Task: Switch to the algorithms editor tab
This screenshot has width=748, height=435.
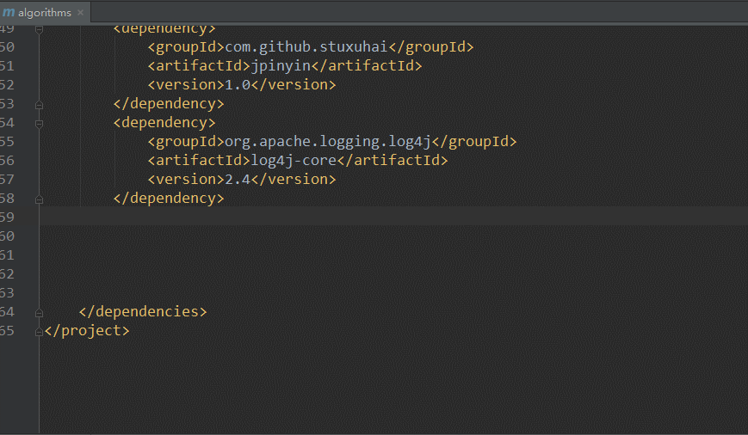Action: (x=45, y=12)
